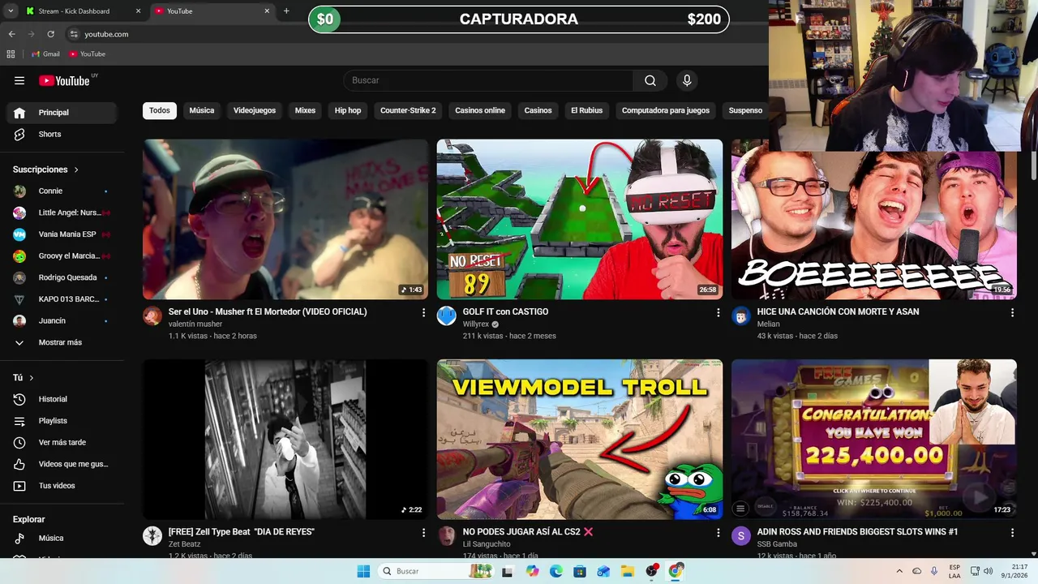Viewport: 1038px width, 584px height.
Task: Open Microsoft Edge from taskbar
Action: 555,571
